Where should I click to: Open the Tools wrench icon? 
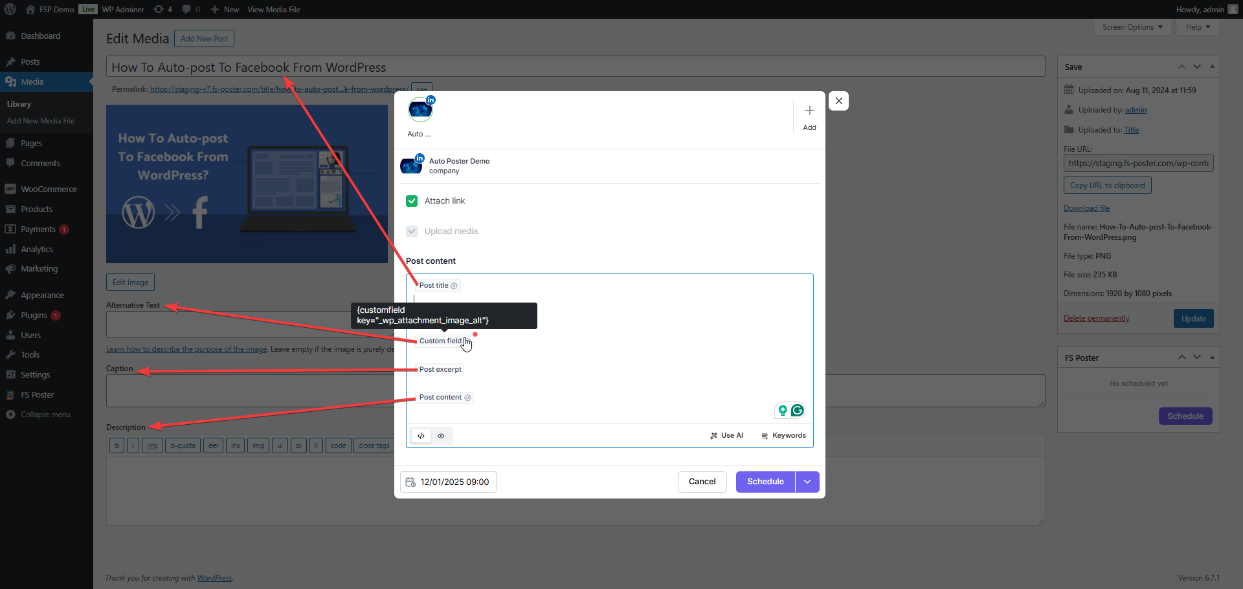click(x=10, y=355)
